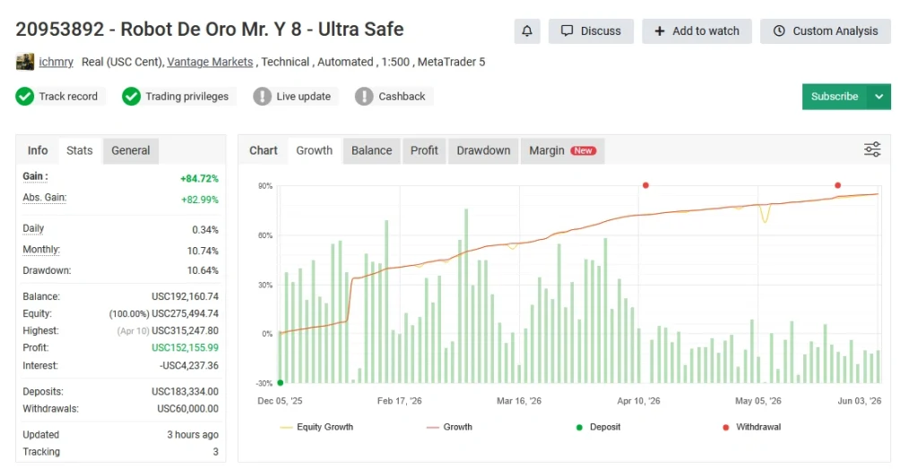Viewport: 918px width, 469px height.
Task: Toggle Deposit markers in the legend
Action: 598,427
